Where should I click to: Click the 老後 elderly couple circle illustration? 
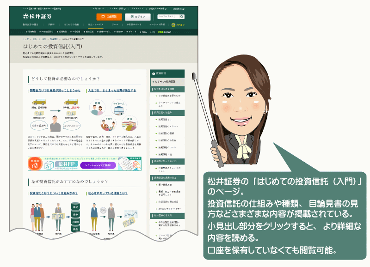coord(129,123)
